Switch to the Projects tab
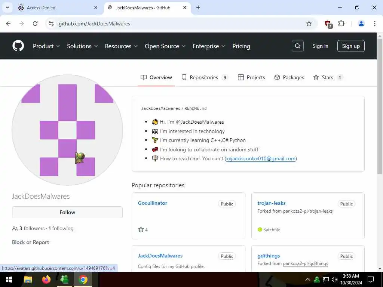 251,77
